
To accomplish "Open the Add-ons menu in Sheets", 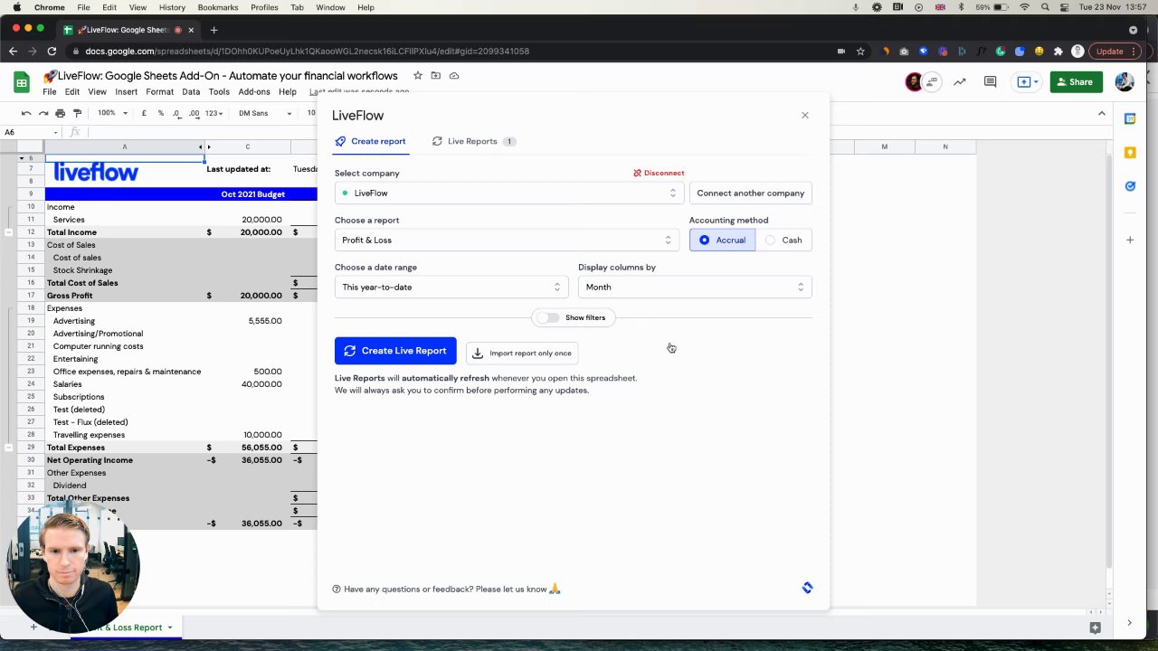I will (x=254, y=91).
